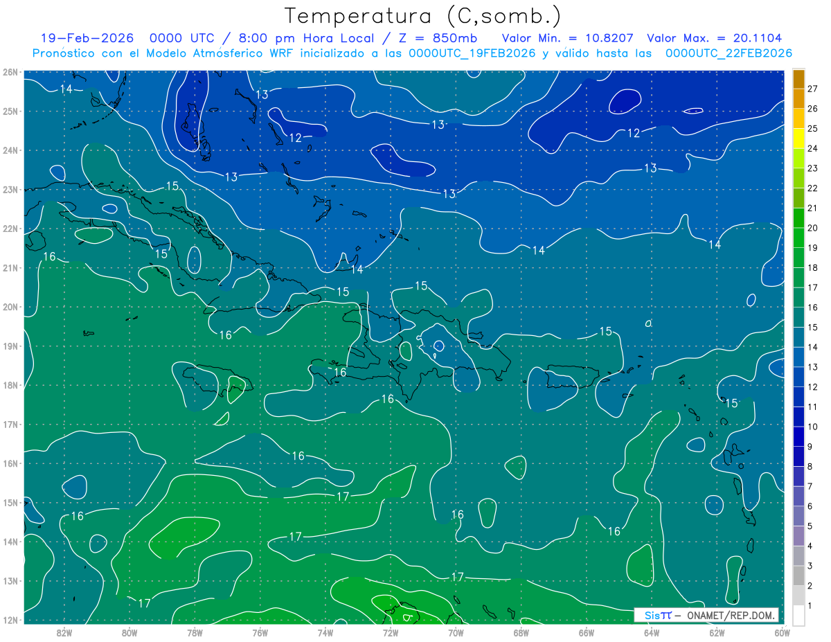This screenshot has height=642, width=831.
Task: Click the '20' label on the color legend
Action: pyautogui.click(x=812, y=228)
